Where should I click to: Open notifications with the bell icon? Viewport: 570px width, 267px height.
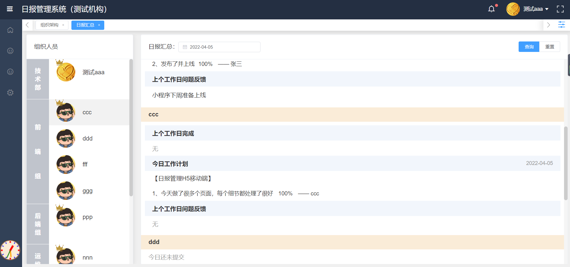pyautogui.click(x=491, y=9)
